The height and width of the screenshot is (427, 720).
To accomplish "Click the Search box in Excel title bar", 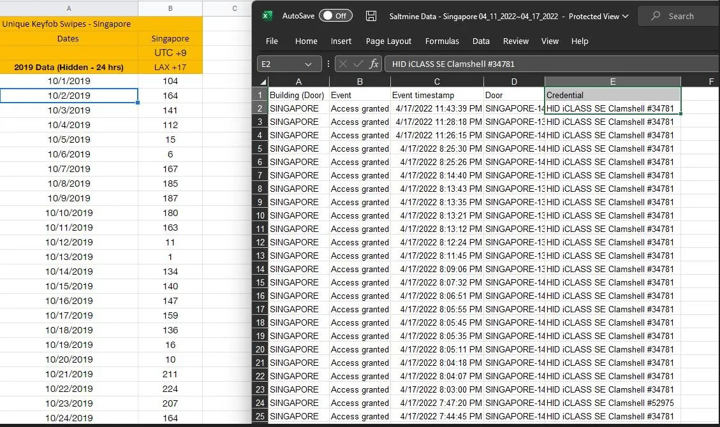I will 679,16.
